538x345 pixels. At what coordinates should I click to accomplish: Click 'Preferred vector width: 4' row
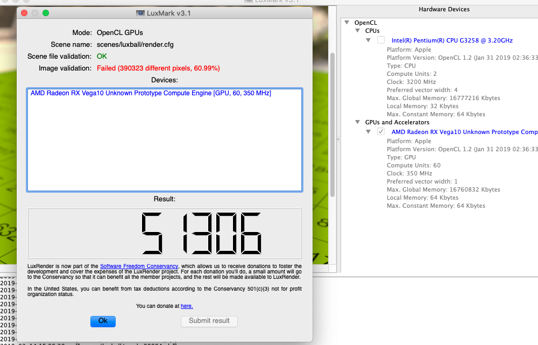click(x=422, y=90)
